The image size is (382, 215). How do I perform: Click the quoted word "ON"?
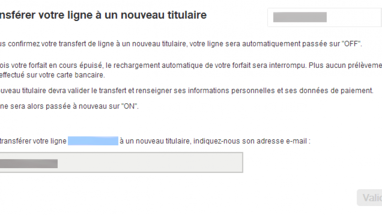point(128,106)
